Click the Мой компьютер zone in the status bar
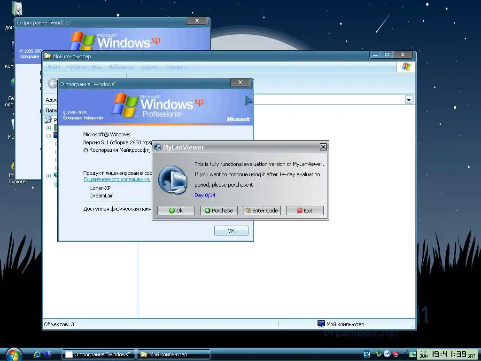 coord(341,324)
